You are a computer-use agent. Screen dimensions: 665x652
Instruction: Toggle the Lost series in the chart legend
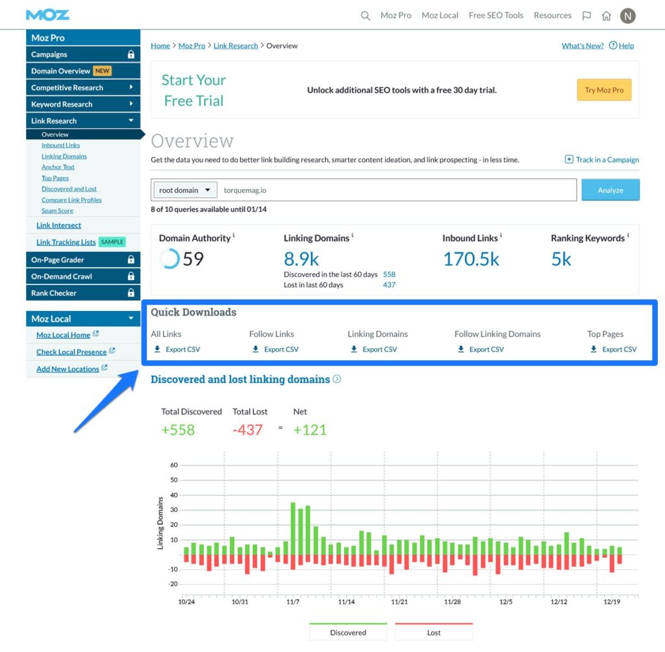(x=434, y=631)
